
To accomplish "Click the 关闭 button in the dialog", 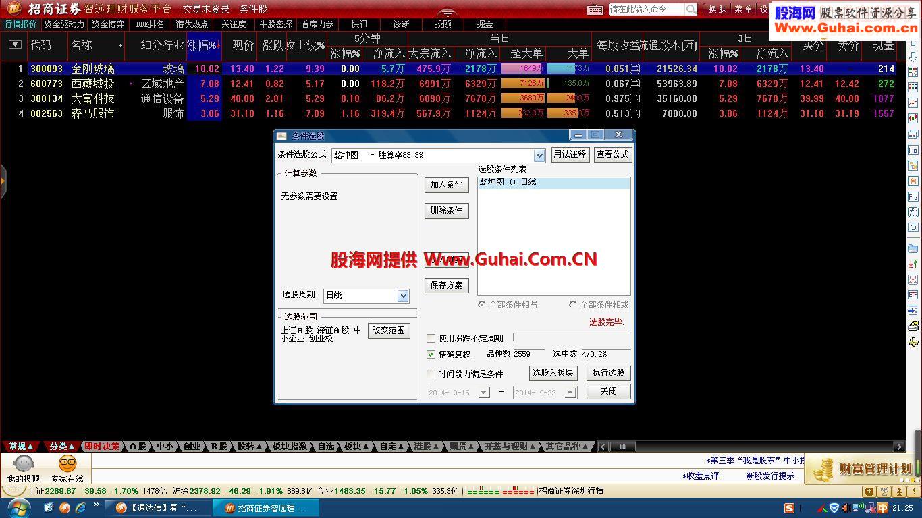I will pyautogui.click(x=608, y=391).
